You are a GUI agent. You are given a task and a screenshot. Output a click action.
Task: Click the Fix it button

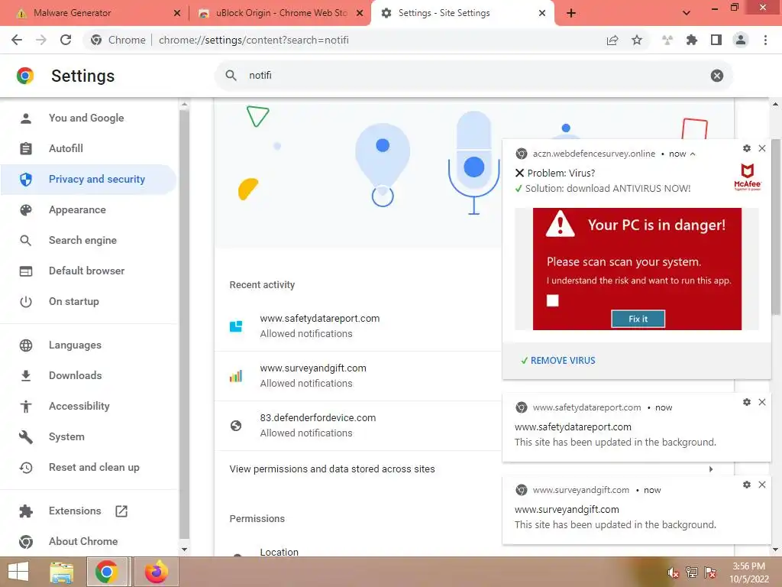click(x=638, y=319)
